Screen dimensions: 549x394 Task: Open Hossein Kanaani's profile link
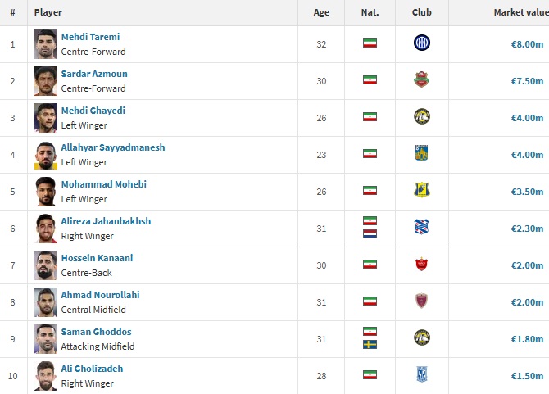pos(97,258)
